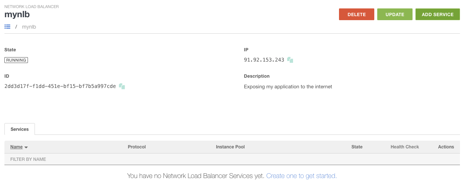Delete the mynlb load balancer
Image resolution: width=464 pixels, height=181 pixels.
pyautogui.click(x=357, y=14)
